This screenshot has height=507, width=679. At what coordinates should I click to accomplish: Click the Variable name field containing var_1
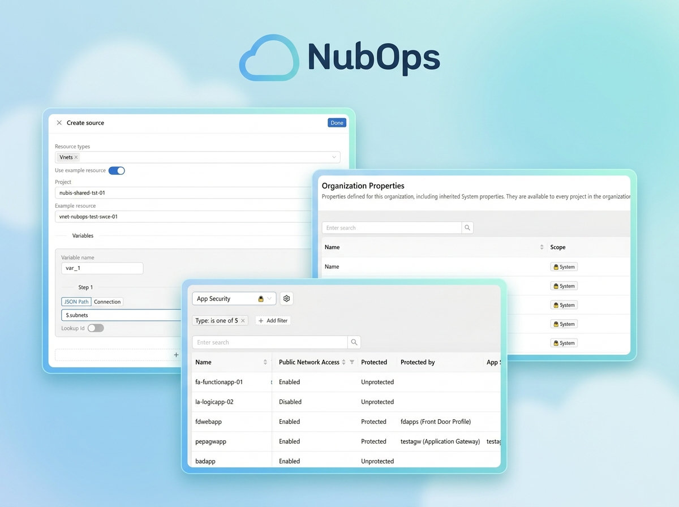(102, 268)
